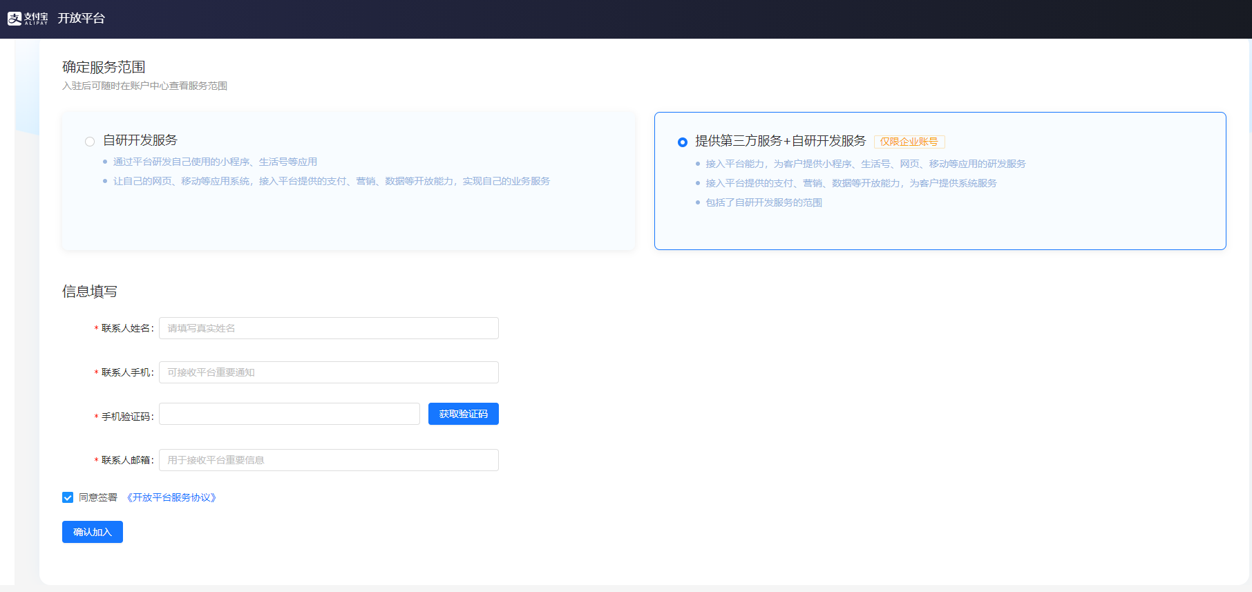1252x592 pixels.
Task: Focus the 联系人姓名 input field
Action: 328,328
